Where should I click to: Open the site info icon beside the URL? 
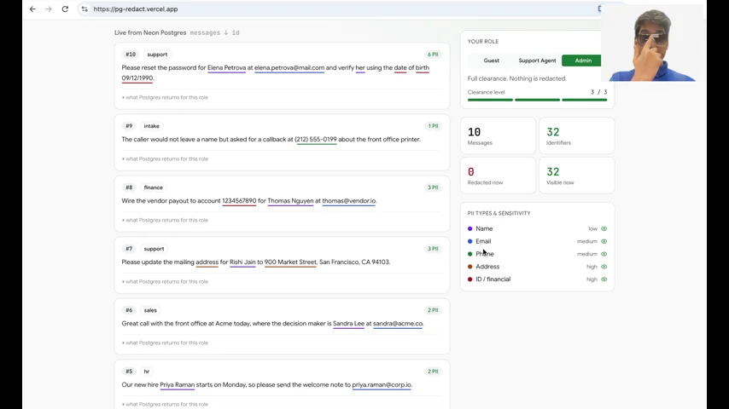pos(85,9)
